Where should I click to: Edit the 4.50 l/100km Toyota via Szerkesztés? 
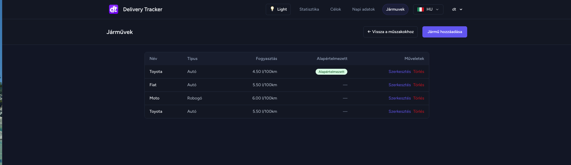(400, 72)
